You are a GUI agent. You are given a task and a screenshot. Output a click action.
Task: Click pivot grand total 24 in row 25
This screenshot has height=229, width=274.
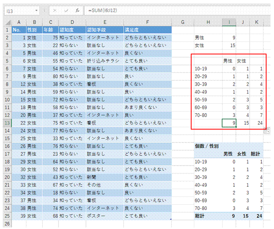259,216
